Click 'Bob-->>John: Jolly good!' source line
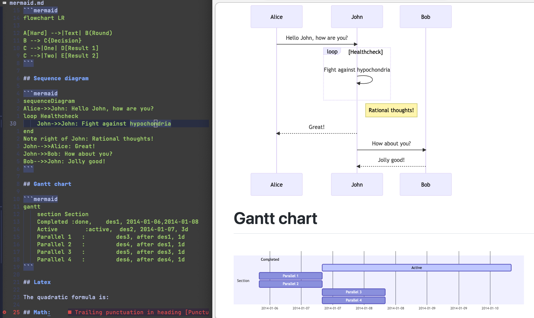This screenshot has width=534, height=318. click(64, 161)
